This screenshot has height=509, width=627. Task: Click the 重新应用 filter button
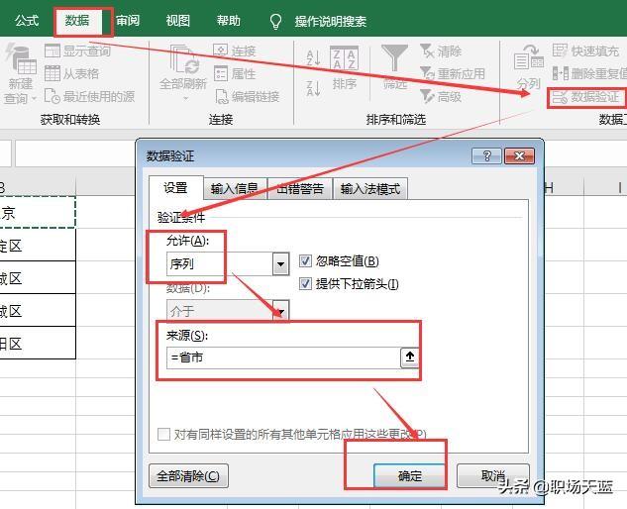point(453,73)
